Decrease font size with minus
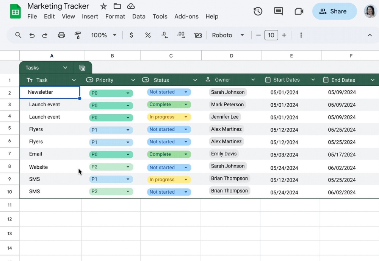 [x=258, y=35]
